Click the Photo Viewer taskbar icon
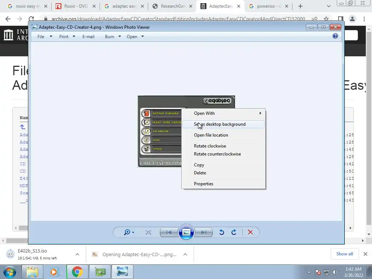This screenshot has width=372, height=279. click(x=122, y=272)
